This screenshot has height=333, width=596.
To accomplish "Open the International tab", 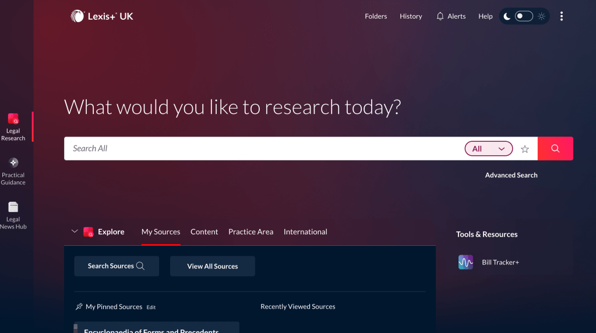I will [305, 232].
